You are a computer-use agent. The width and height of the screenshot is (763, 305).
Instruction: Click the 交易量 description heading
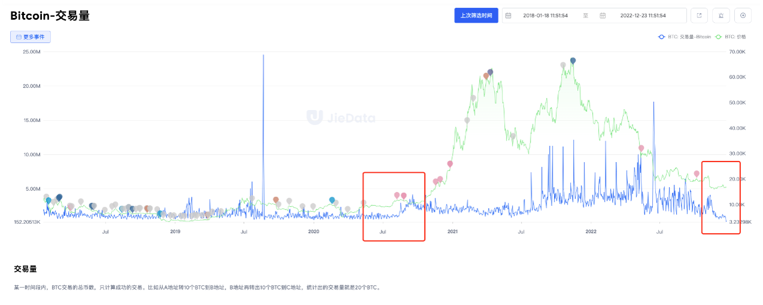pyautogui.click(x=25, y=269)
